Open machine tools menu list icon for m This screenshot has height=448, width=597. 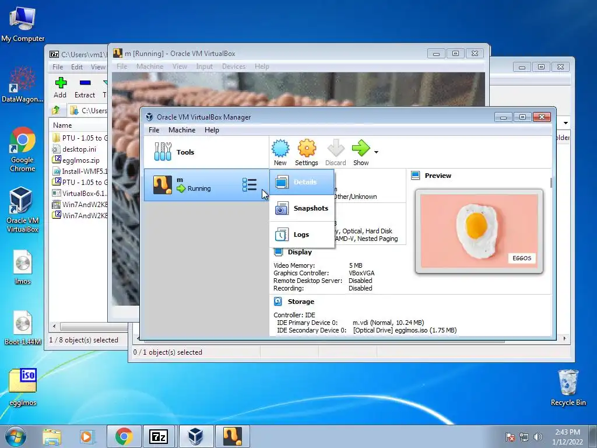(x=250, y=185)
